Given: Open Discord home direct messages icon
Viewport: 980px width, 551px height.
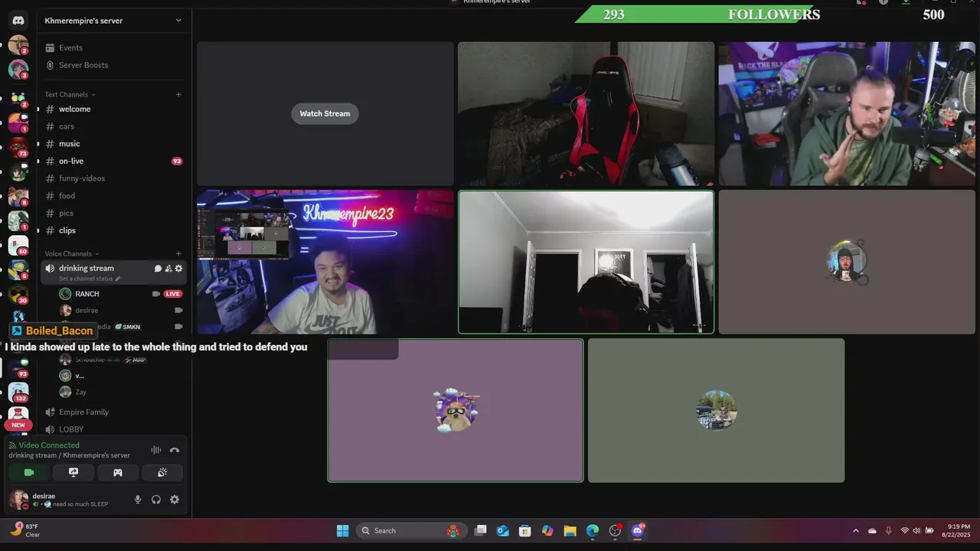Looking at the screenshot, I should [x=18, y=21].
